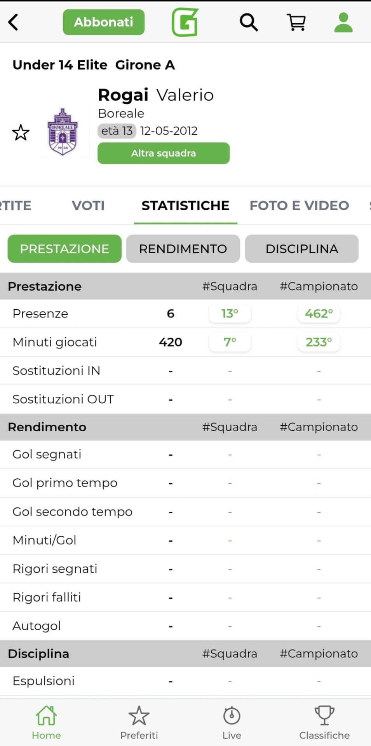Open Live in bottom navigation
Viewport: 371px width, 746px height.
tap(232, 722)
